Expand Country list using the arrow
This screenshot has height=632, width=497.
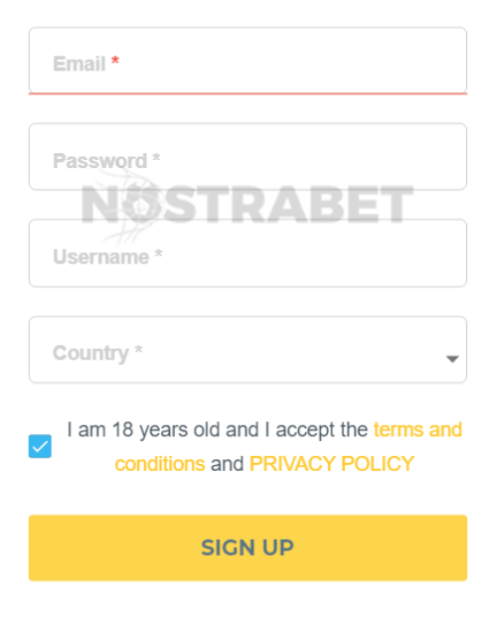click(452, 359)
